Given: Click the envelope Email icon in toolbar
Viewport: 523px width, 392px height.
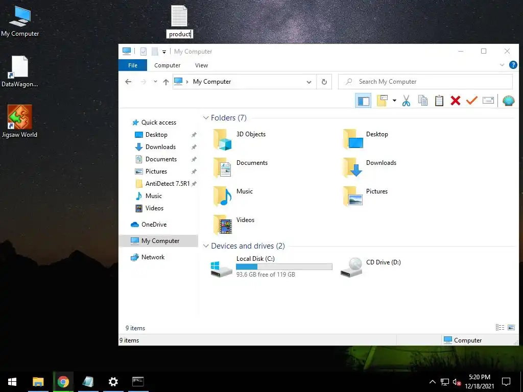Looking at the screenshot, I should point(488,101).
